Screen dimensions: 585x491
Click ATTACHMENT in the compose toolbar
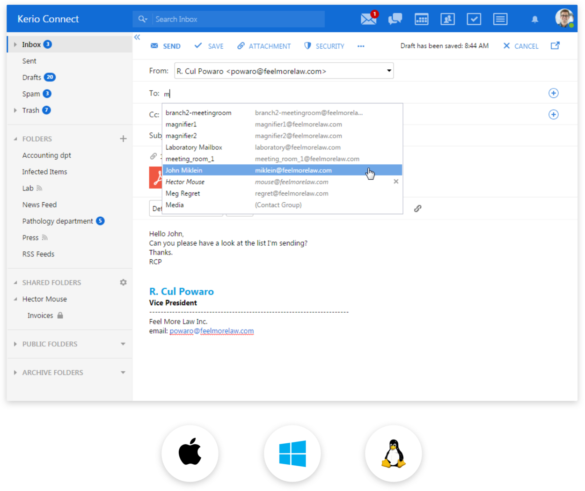[264, 46]
